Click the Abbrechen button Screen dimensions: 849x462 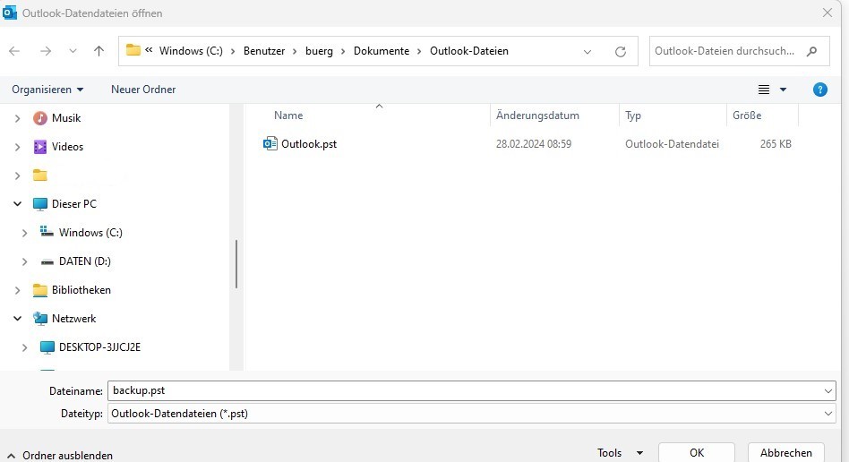tap(785, 453)
